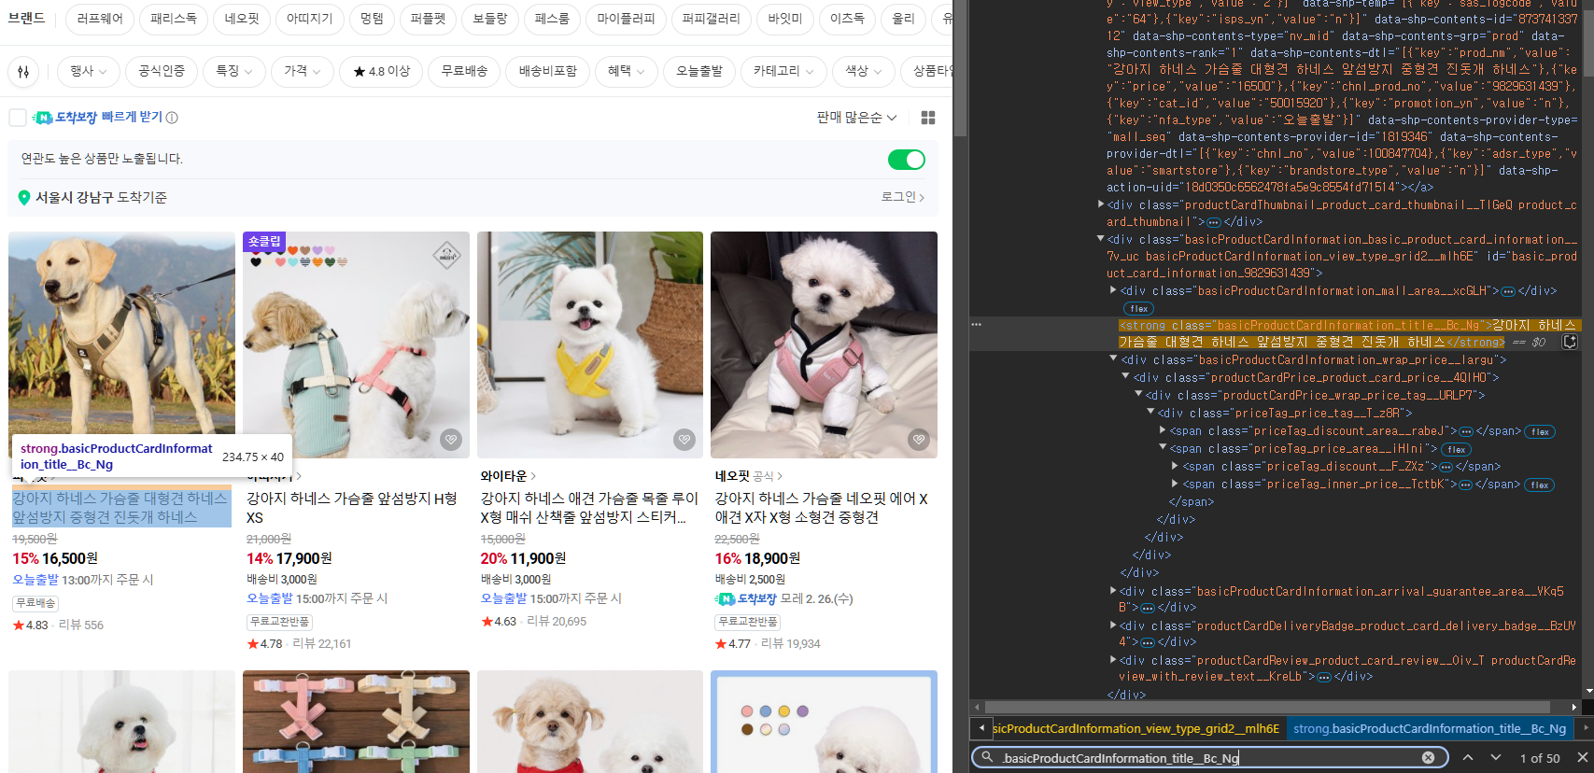Click the 1 of 50 search result count

pos(1540,758)
